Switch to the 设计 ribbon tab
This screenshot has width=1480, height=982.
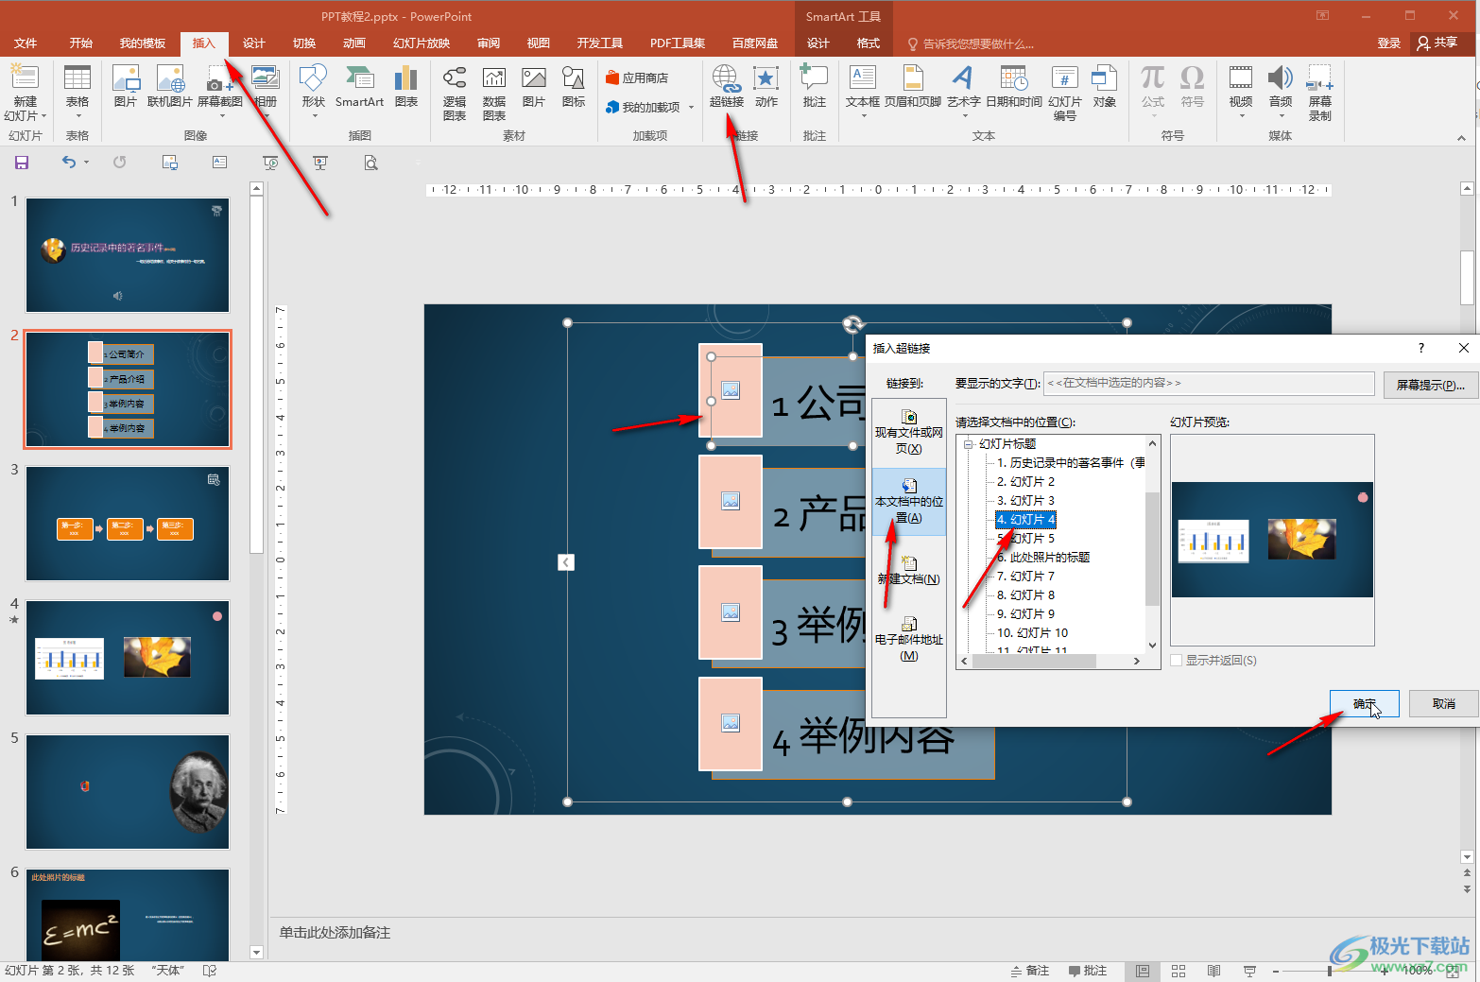pos(253,43)
